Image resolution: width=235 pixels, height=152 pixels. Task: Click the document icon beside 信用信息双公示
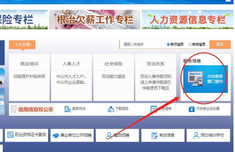(x=14, y=109)
